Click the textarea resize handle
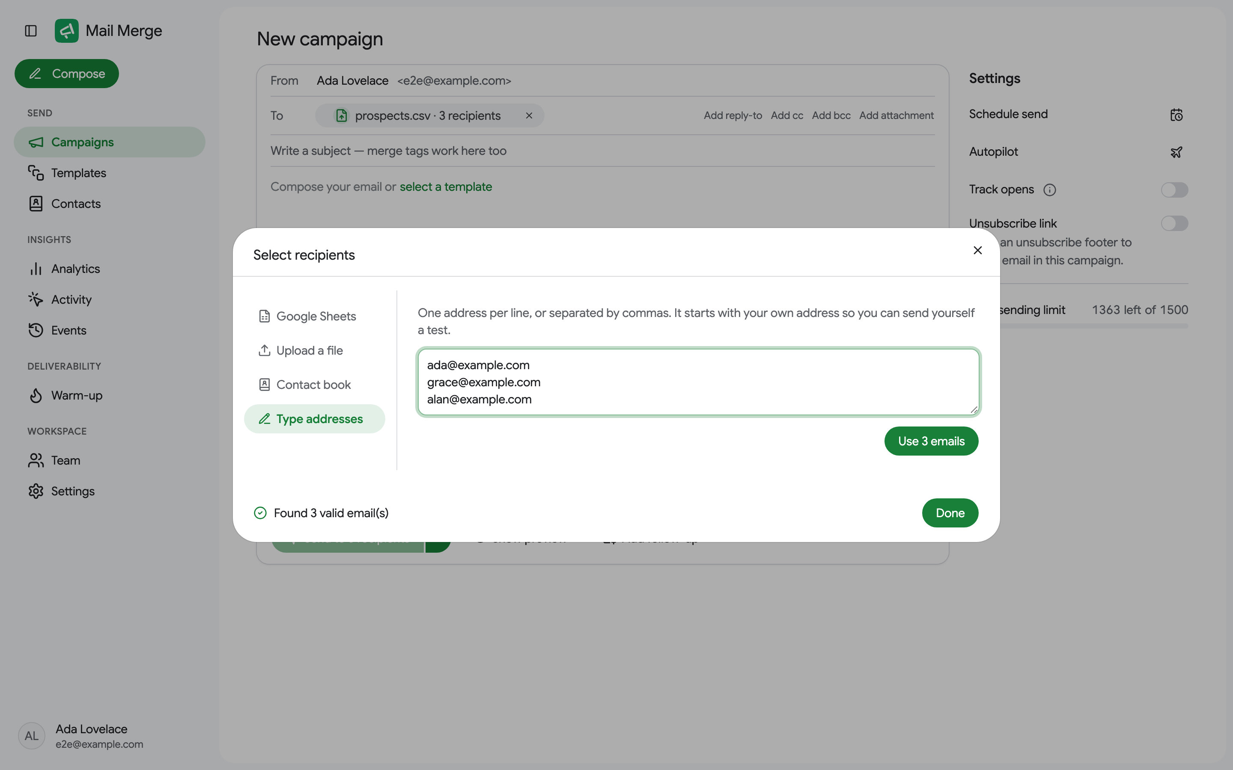The height and width of the screenshot is (770, 1233). pos(974,409)
